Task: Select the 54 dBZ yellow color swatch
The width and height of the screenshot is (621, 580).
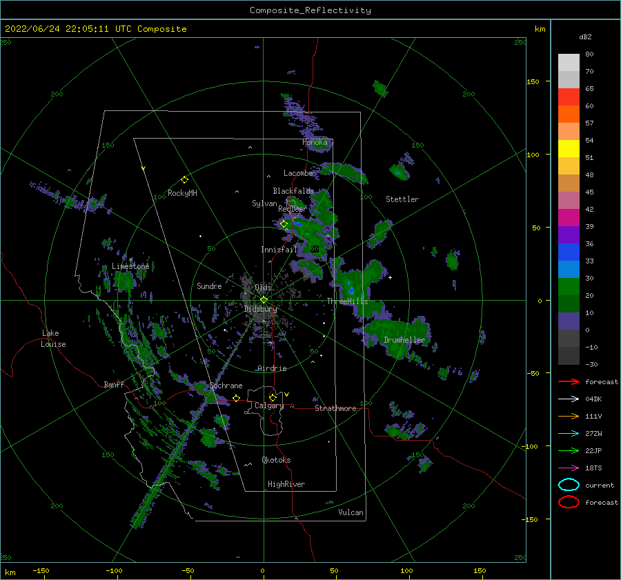Action: (x=569, y=149)
